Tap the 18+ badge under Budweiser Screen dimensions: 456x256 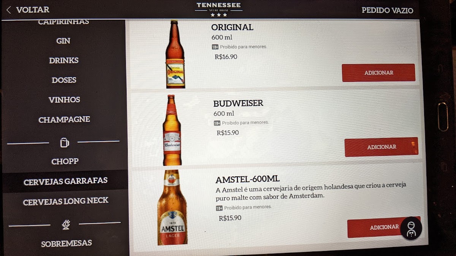(217, 123)
